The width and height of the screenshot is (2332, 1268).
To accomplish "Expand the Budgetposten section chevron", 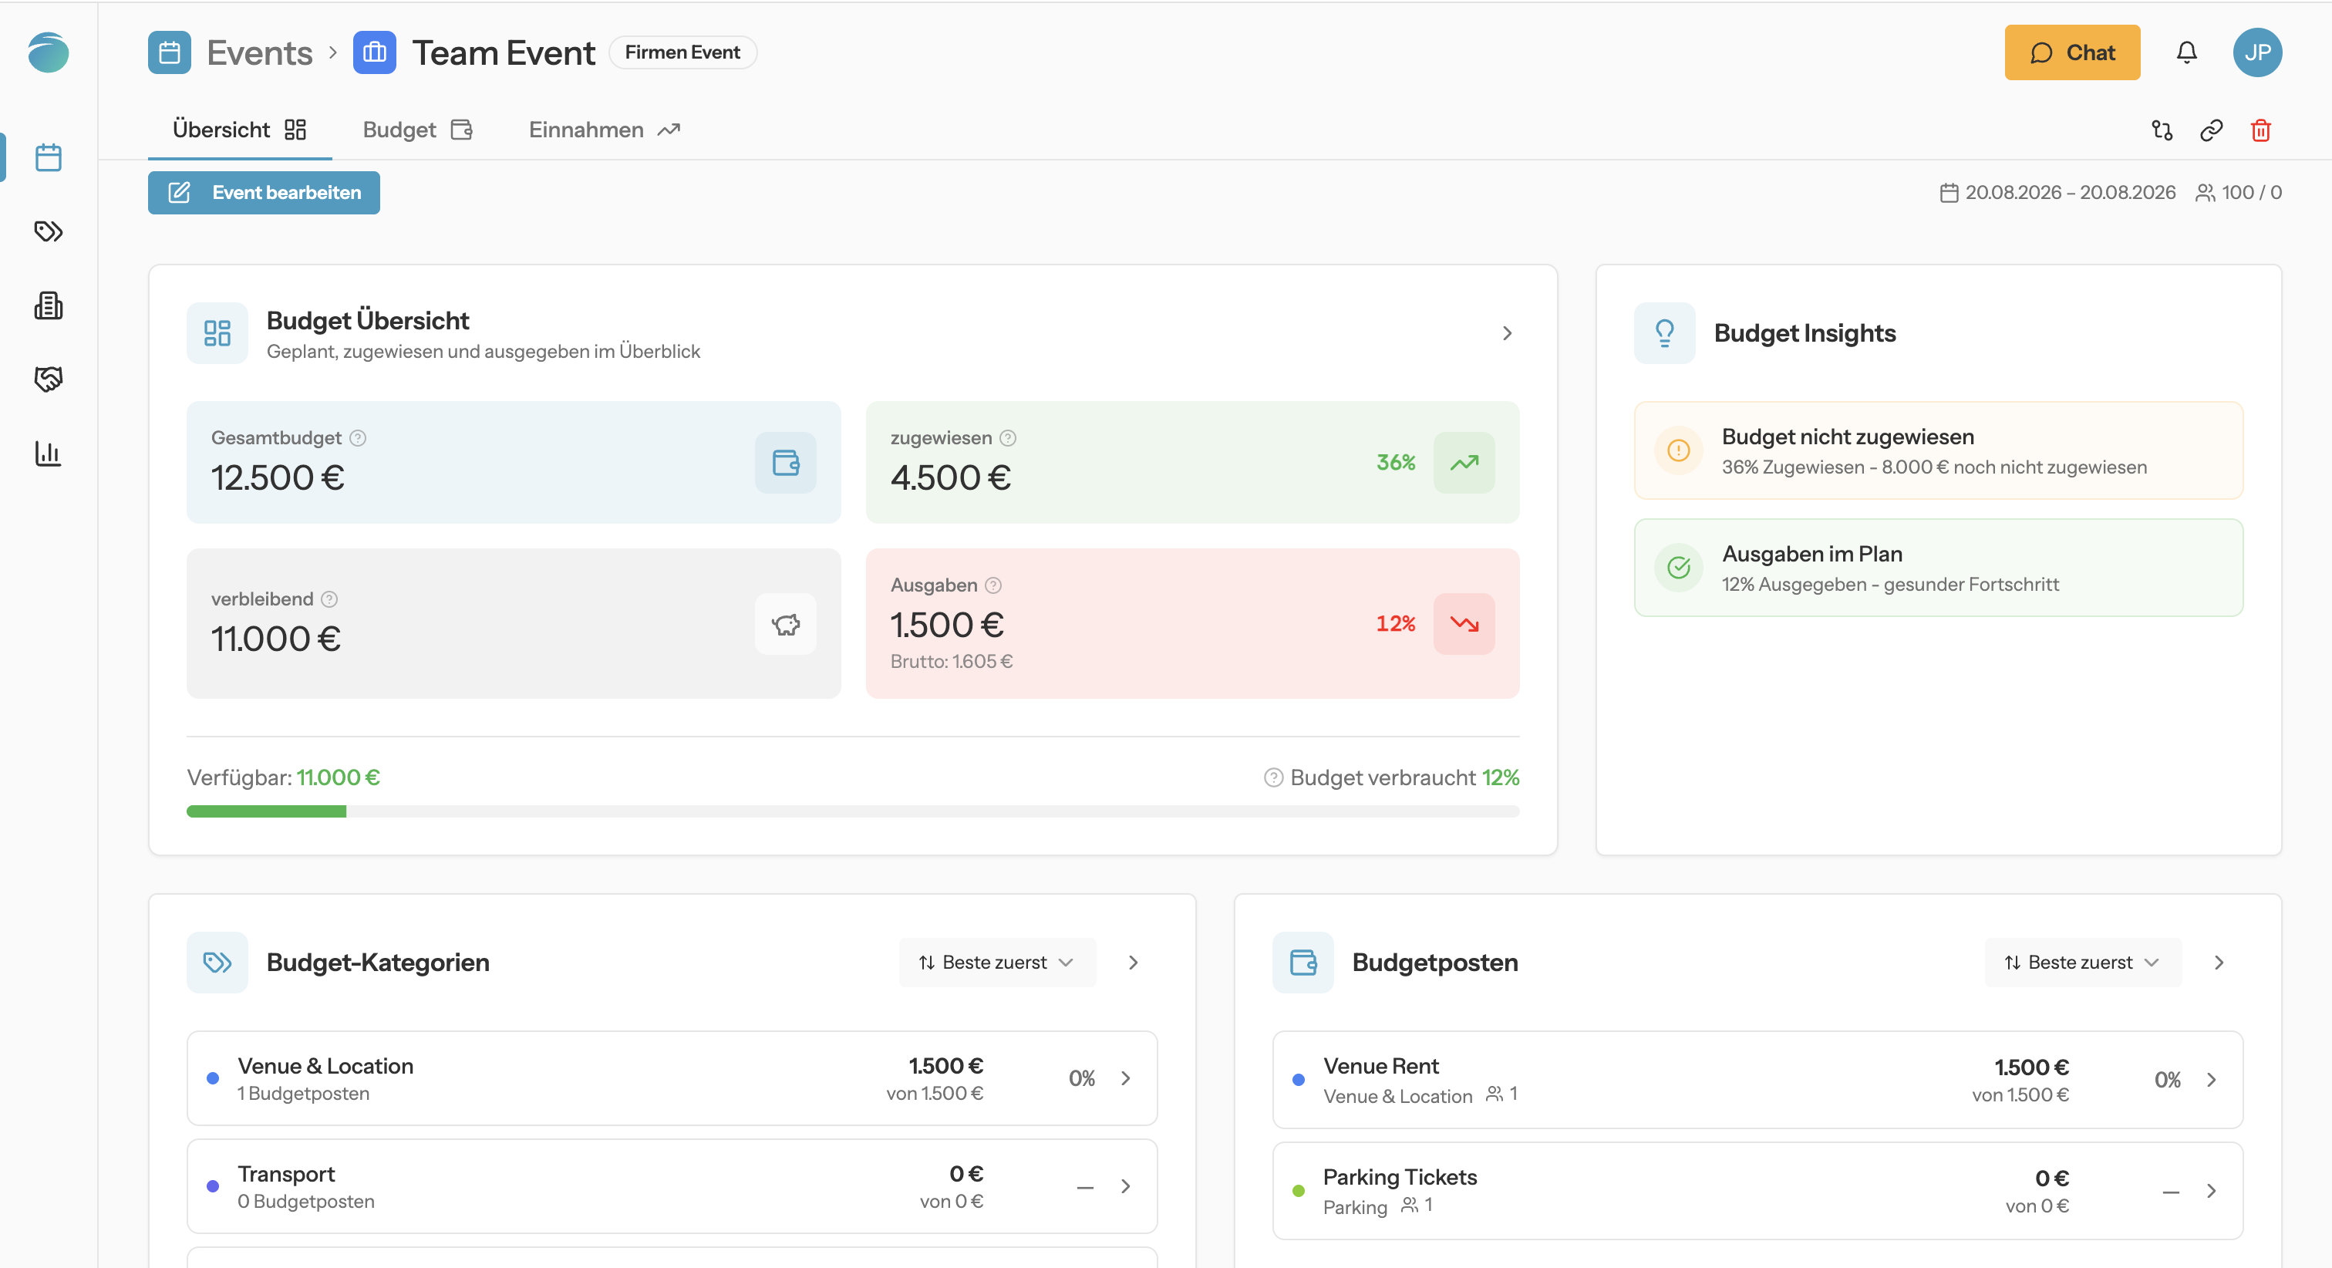I will click(2218, 963).
